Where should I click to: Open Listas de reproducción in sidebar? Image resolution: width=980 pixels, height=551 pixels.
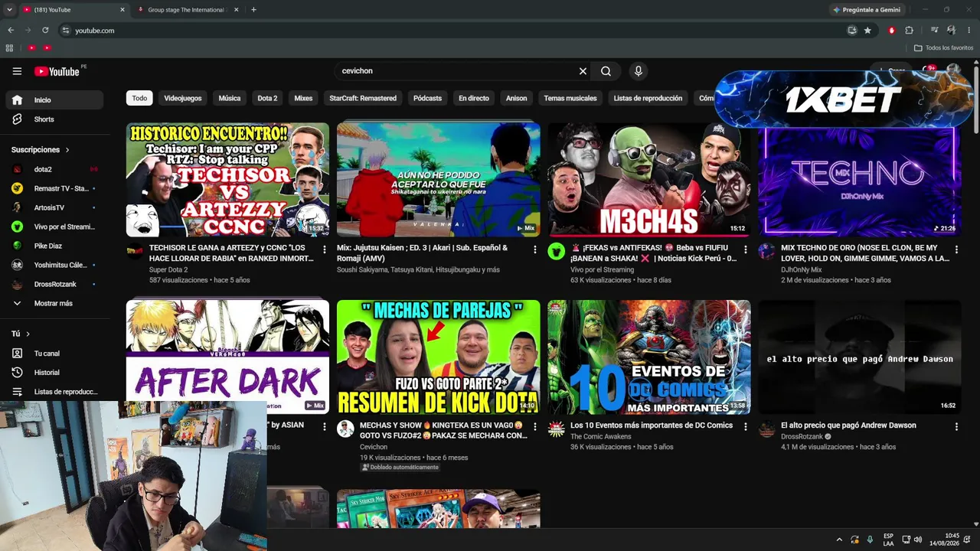54,392
